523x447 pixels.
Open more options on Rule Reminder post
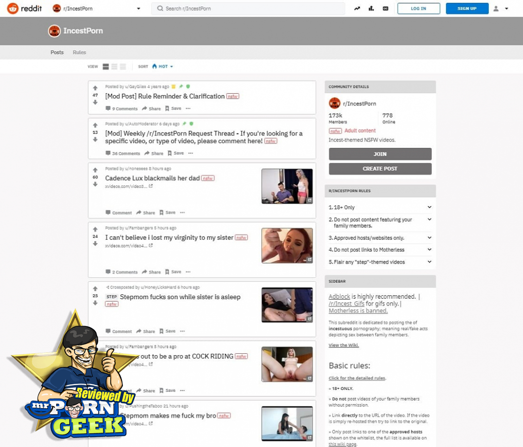pos(188,109)
